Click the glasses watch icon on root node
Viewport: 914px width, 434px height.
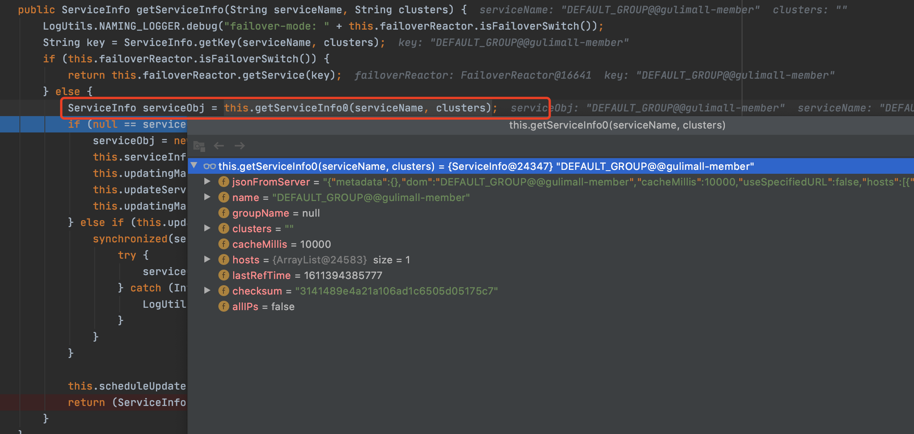[209, 166]
